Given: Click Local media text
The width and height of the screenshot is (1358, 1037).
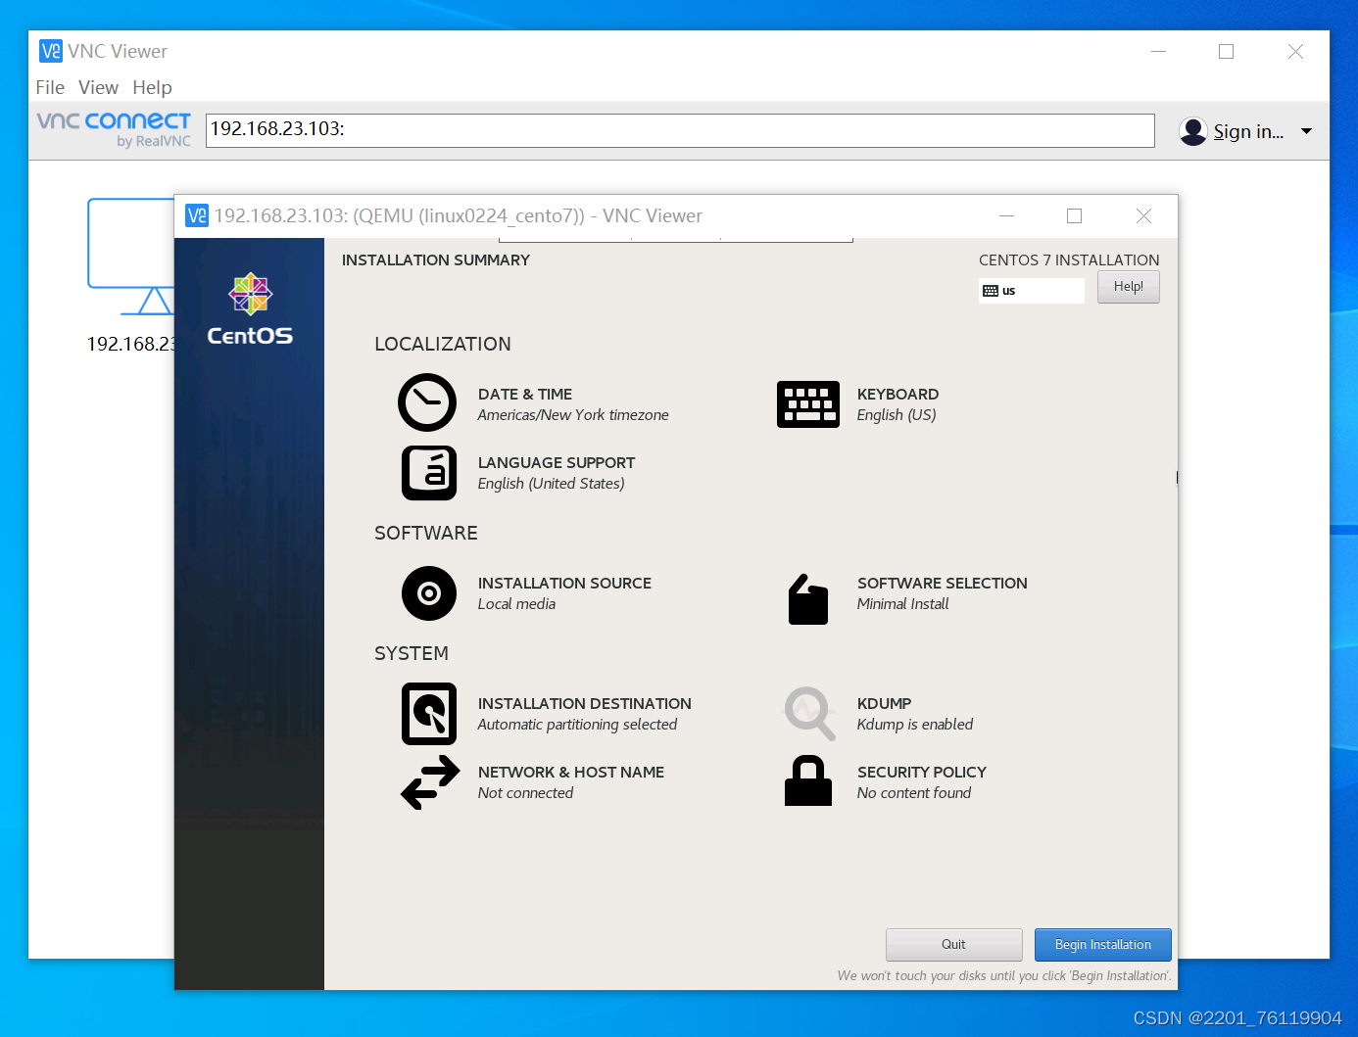Looking at the screenshot, I should tap(516, 604).
